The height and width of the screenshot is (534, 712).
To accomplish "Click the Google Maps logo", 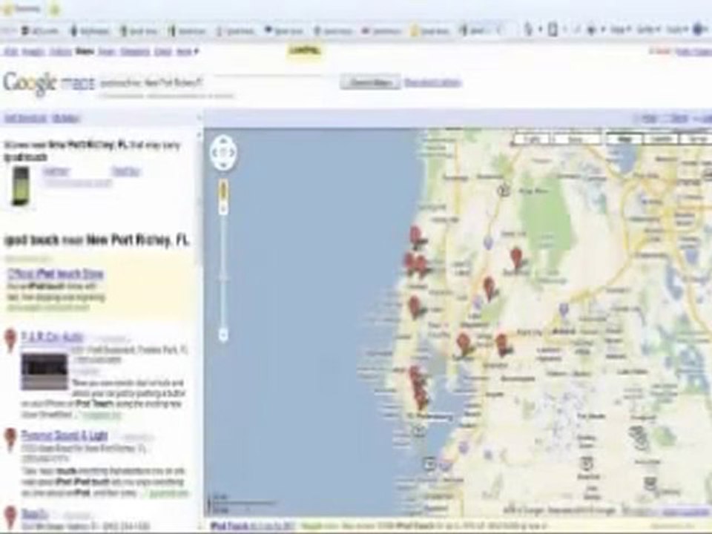I will point(49,83).
